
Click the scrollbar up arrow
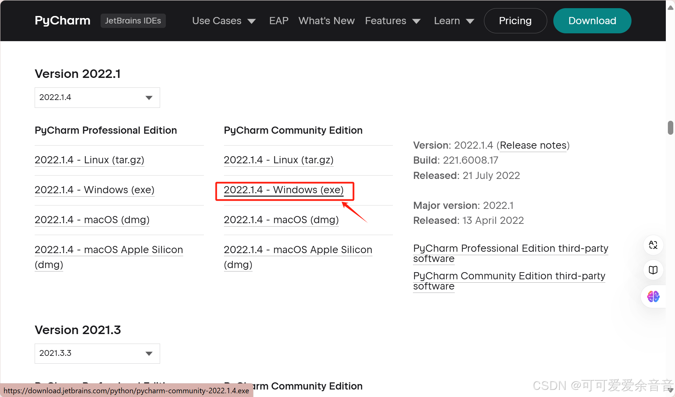(670, 7)
